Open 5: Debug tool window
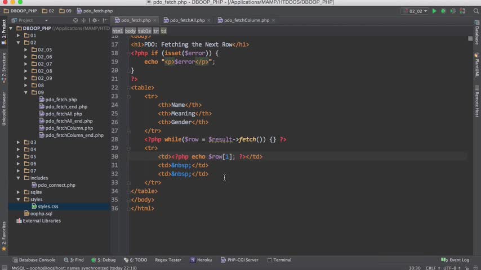 tap(104, 260)
